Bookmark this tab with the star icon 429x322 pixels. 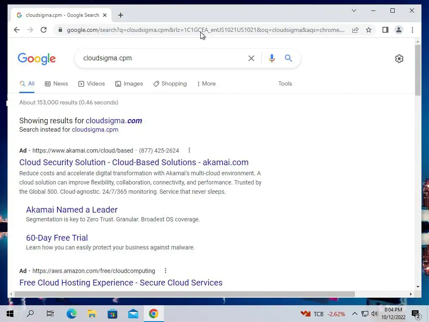tap(369, 30)
